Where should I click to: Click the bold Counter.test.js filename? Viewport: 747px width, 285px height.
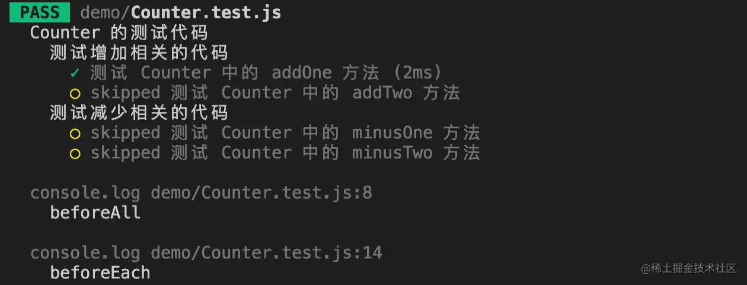click(x=206, y=12)
